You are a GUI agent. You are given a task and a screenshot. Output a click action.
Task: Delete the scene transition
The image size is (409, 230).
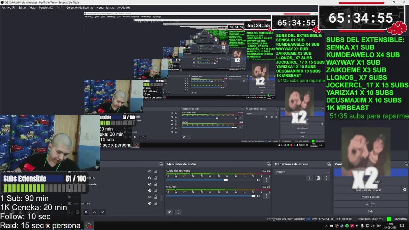[x=318, y=178]
